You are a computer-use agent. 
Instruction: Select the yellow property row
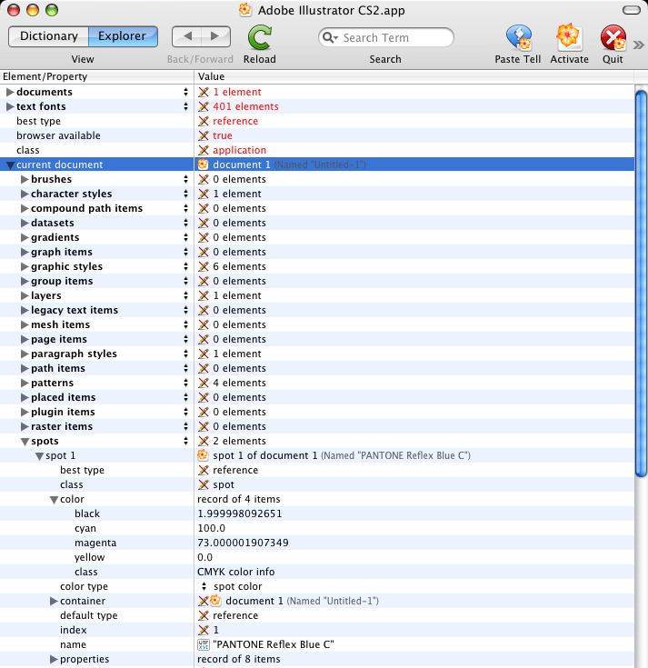click(317, 557)
